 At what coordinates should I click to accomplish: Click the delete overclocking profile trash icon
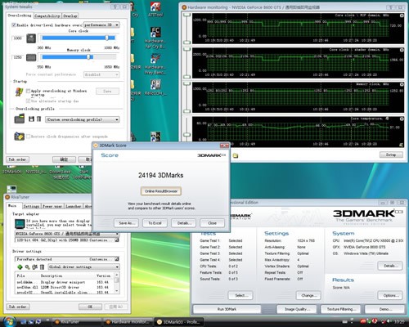pyautogui.click(x=38, y=119)
